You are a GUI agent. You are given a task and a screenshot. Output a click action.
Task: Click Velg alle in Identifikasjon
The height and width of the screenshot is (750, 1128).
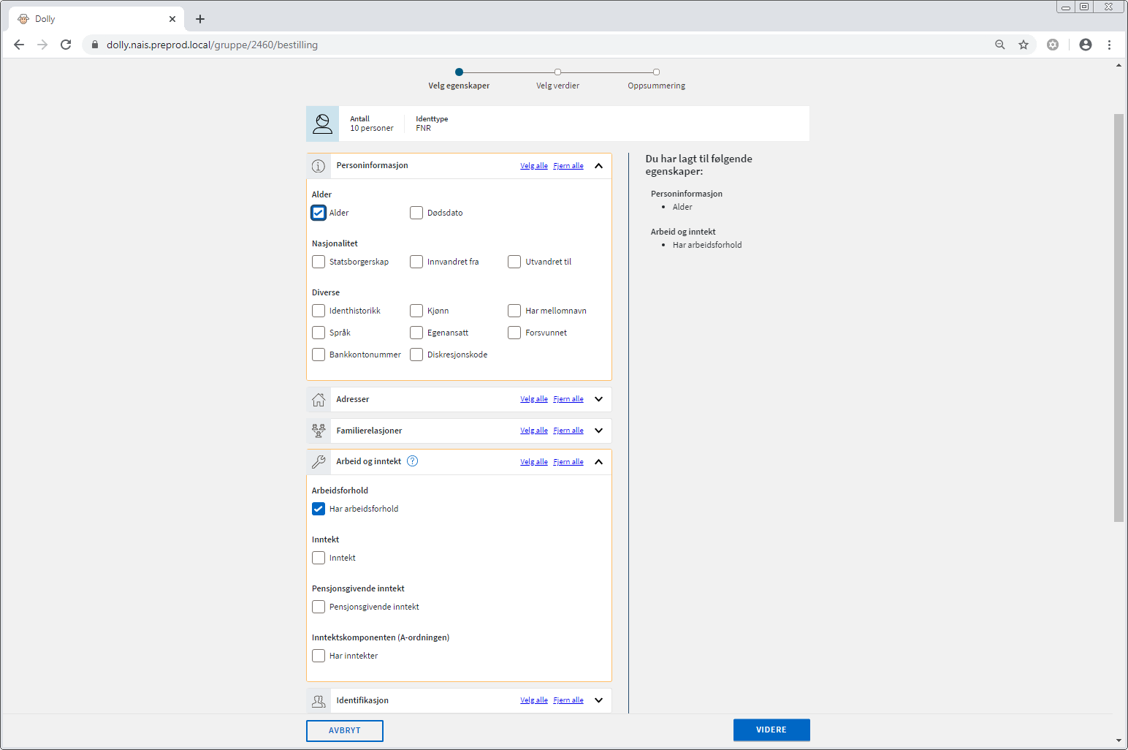pyautogui.click(x=534, y=700)
